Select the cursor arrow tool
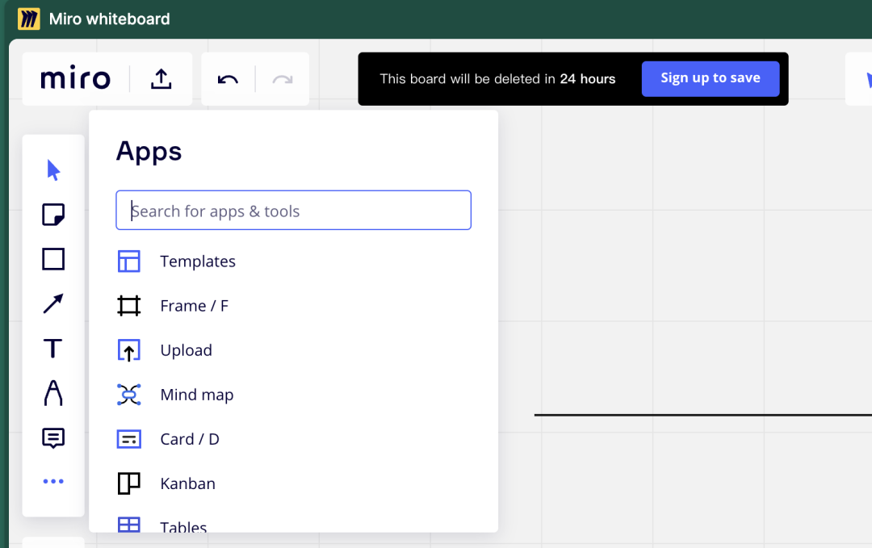This screenshot has height=548, width=872. click(x=53, y=170)
